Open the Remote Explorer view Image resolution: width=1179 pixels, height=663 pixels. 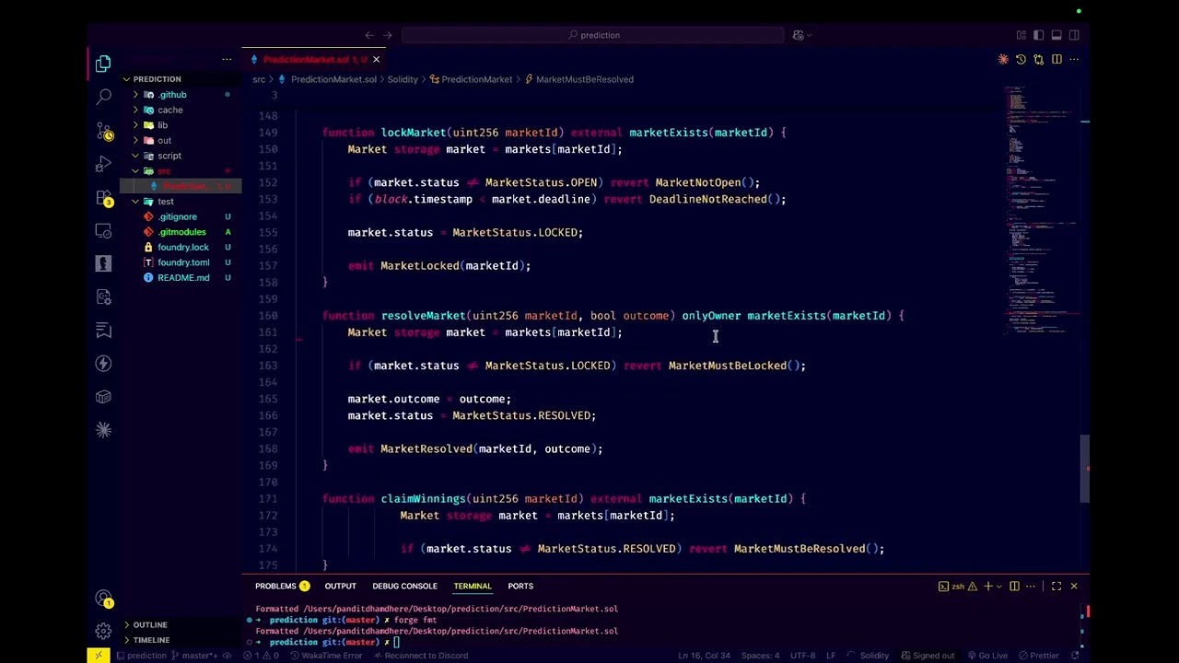103,230
